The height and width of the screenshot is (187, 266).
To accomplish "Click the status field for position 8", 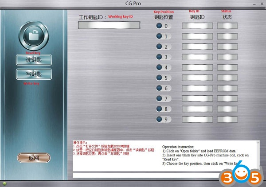I will [x=227, y=109].
